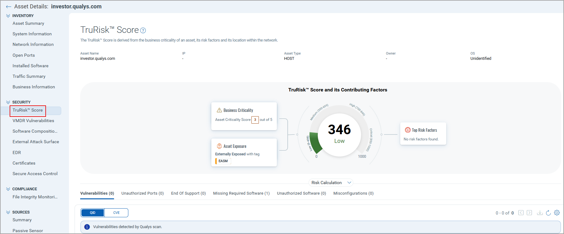Viewport: 564px width, 234px height.
Task: Select the QID toggle button
Action: [x=93, y=213]
